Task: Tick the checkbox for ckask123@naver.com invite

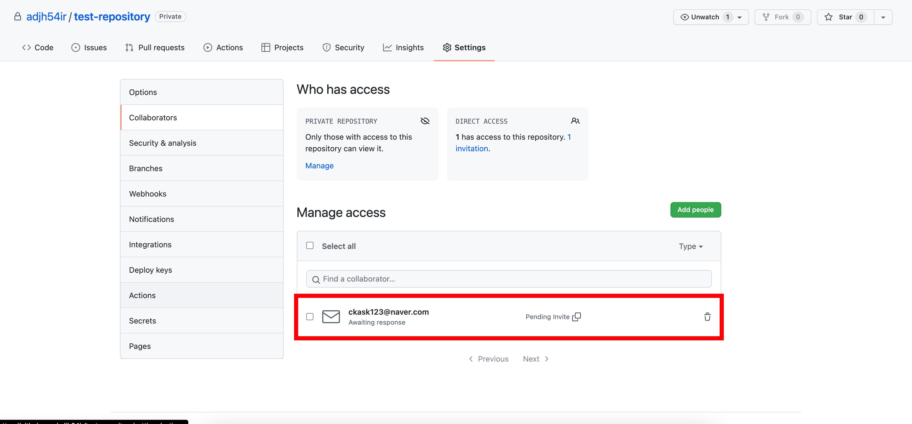Action: point(310,317)
